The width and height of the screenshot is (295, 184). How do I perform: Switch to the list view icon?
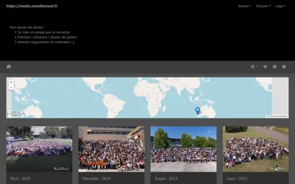pos(284,67)
